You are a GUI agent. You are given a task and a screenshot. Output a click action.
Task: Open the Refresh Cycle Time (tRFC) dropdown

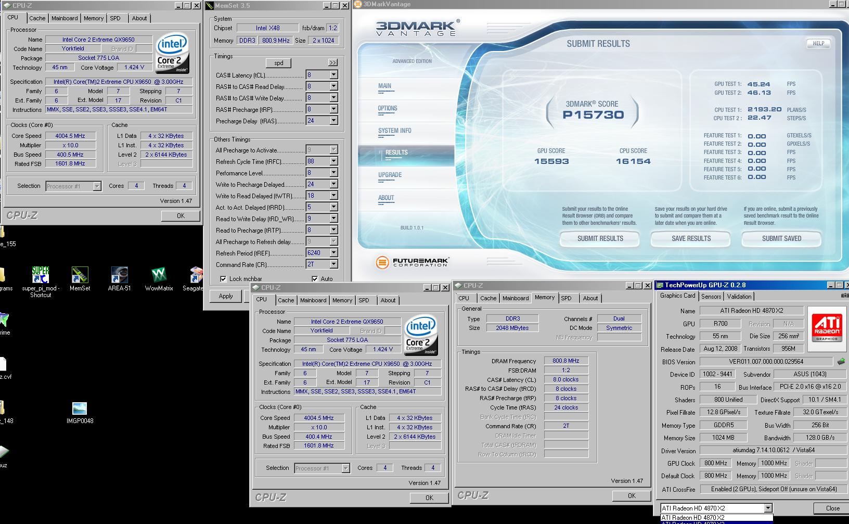click(x=333, y=161)
